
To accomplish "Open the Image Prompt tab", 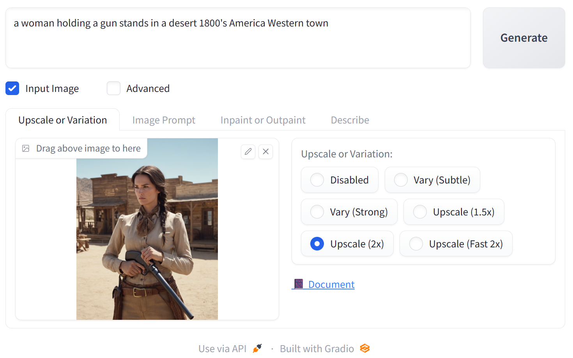I will [x=164, y=120].
